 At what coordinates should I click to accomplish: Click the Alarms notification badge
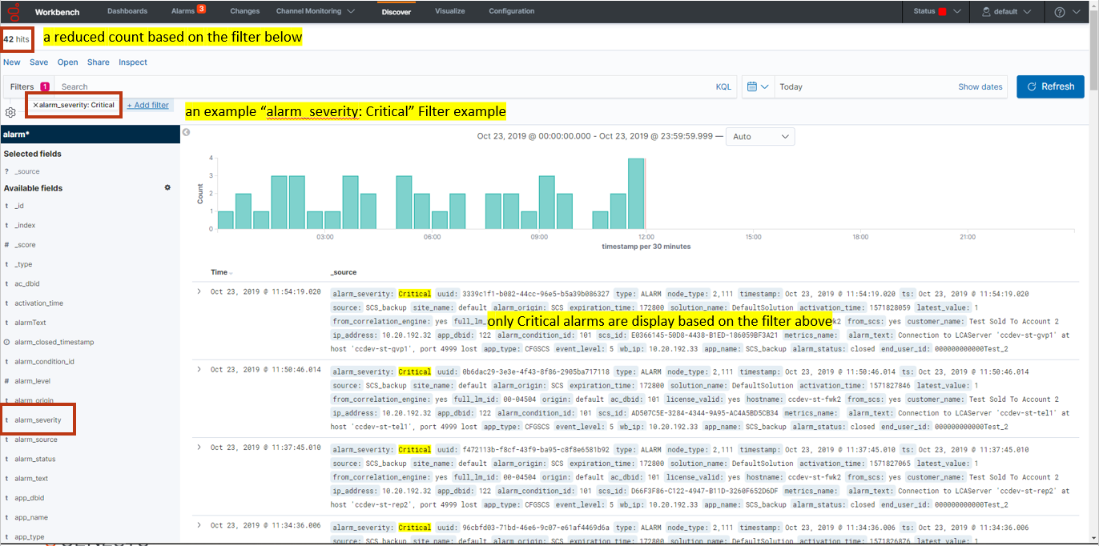point(201,9)
